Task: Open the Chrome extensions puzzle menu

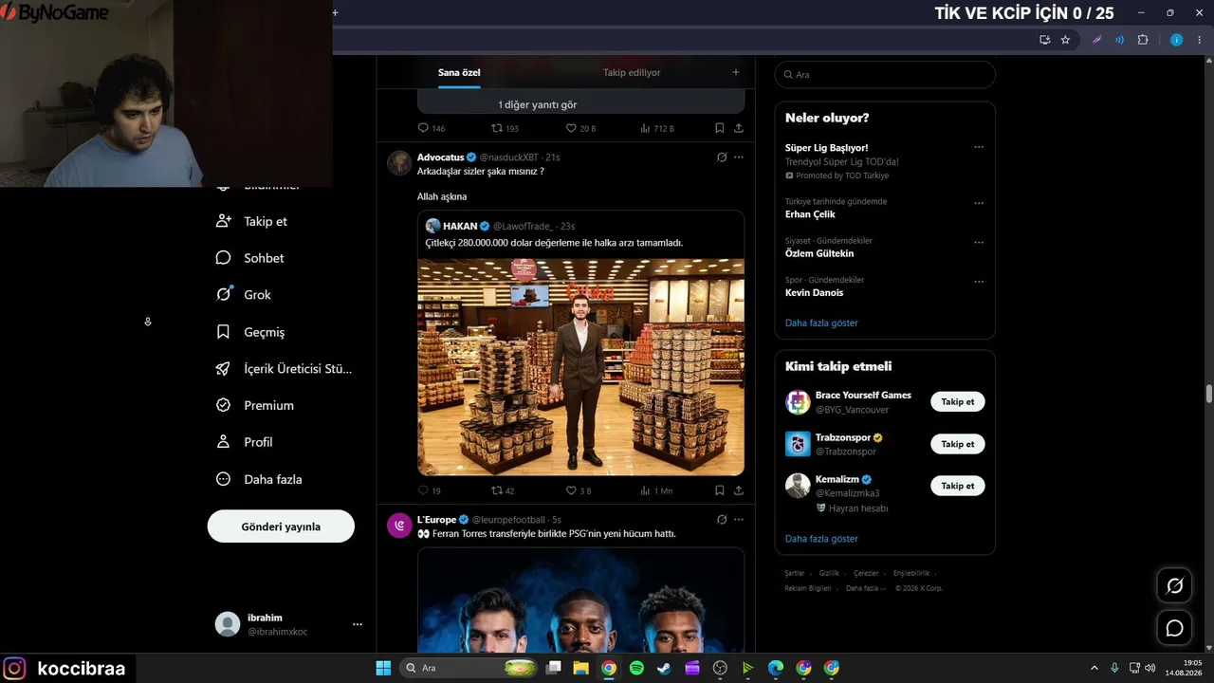Action: [1143, 40]
